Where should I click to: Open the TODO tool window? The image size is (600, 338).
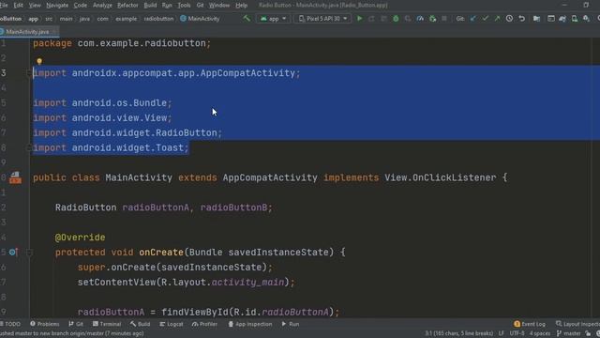point(10,324)
